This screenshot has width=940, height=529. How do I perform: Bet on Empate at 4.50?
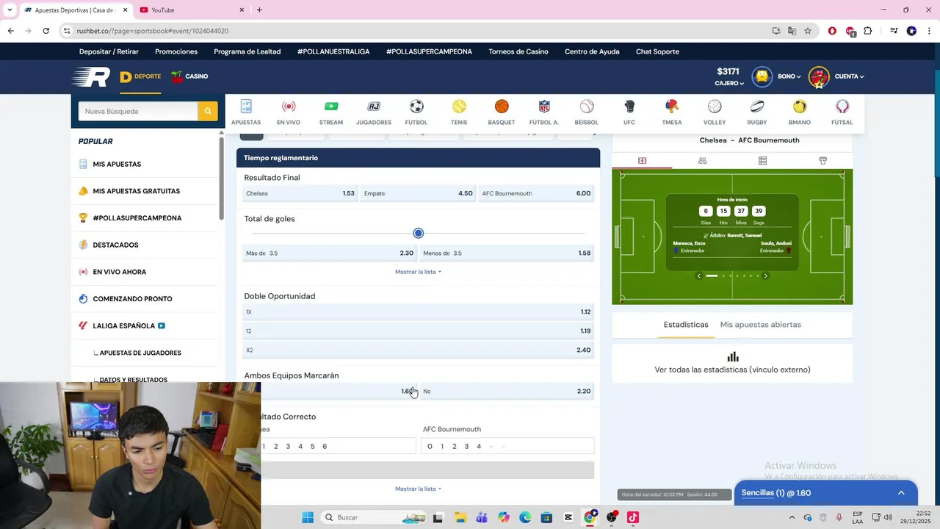418,193
